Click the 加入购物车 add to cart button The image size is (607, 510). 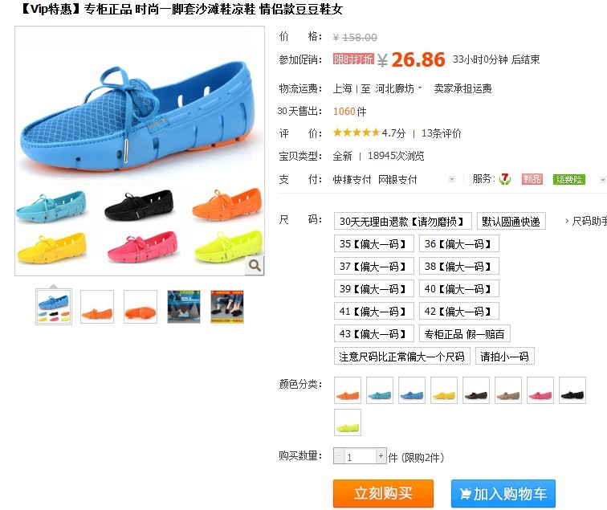[503, 493]
